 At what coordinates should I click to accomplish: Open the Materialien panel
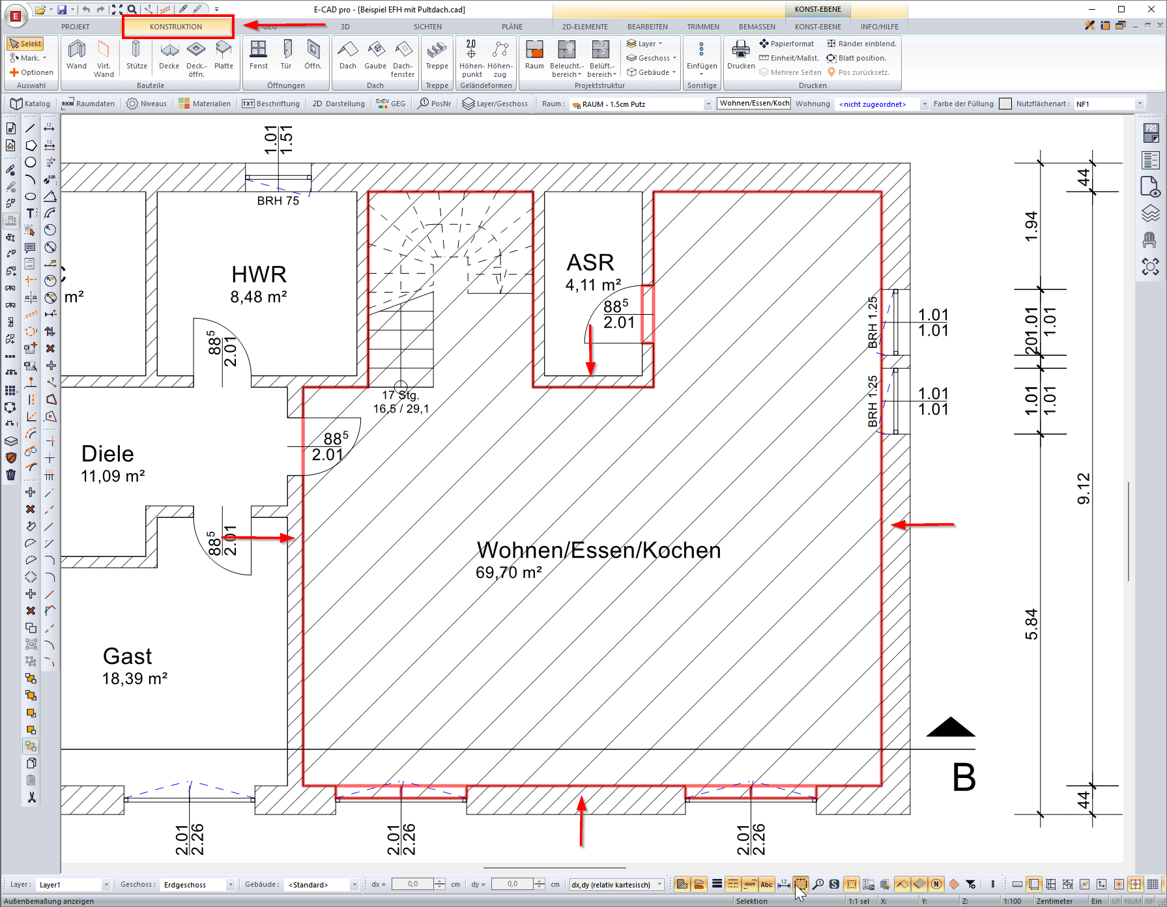pos(205,104)
